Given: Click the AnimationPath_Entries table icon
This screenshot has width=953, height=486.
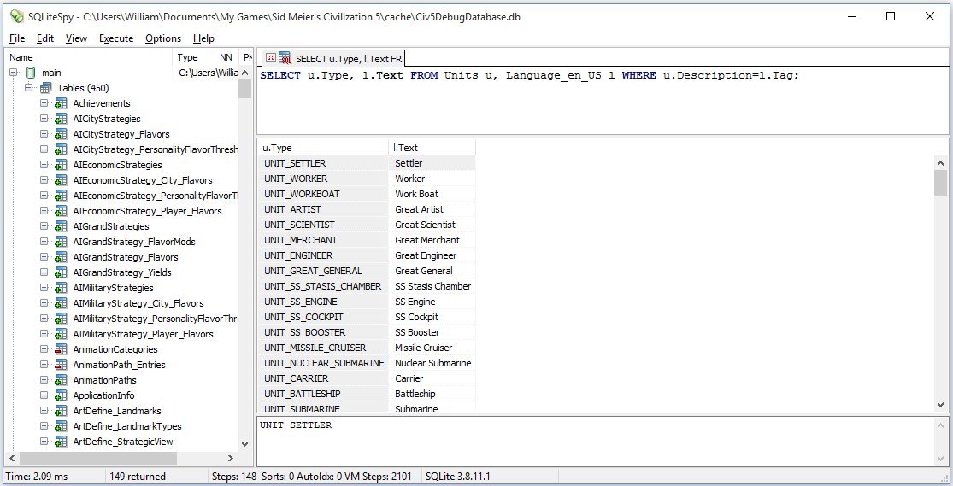Looking at the screenshot, I should (61, 365).
